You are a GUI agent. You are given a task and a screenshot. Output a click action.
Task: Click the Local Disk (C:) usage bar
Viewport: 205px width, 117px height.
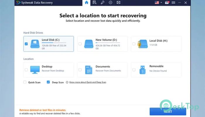pos(54,43)
